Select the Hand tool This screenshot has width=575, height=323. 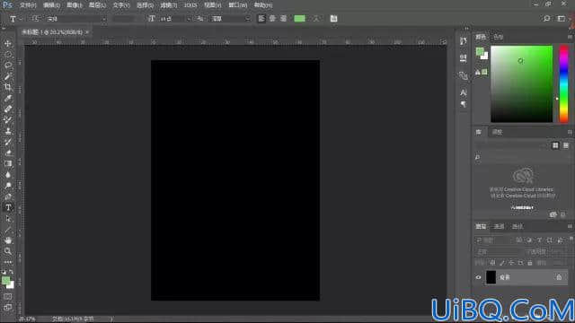point(8,240)
